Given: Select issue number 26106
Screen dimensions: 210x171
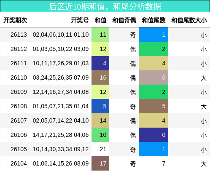Looking at the screenshot, I should 19,135.
